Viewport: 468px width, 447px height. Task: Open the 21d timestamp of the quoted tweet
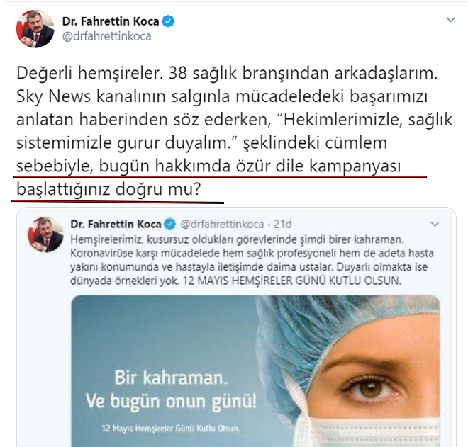(x=283, y=225)
